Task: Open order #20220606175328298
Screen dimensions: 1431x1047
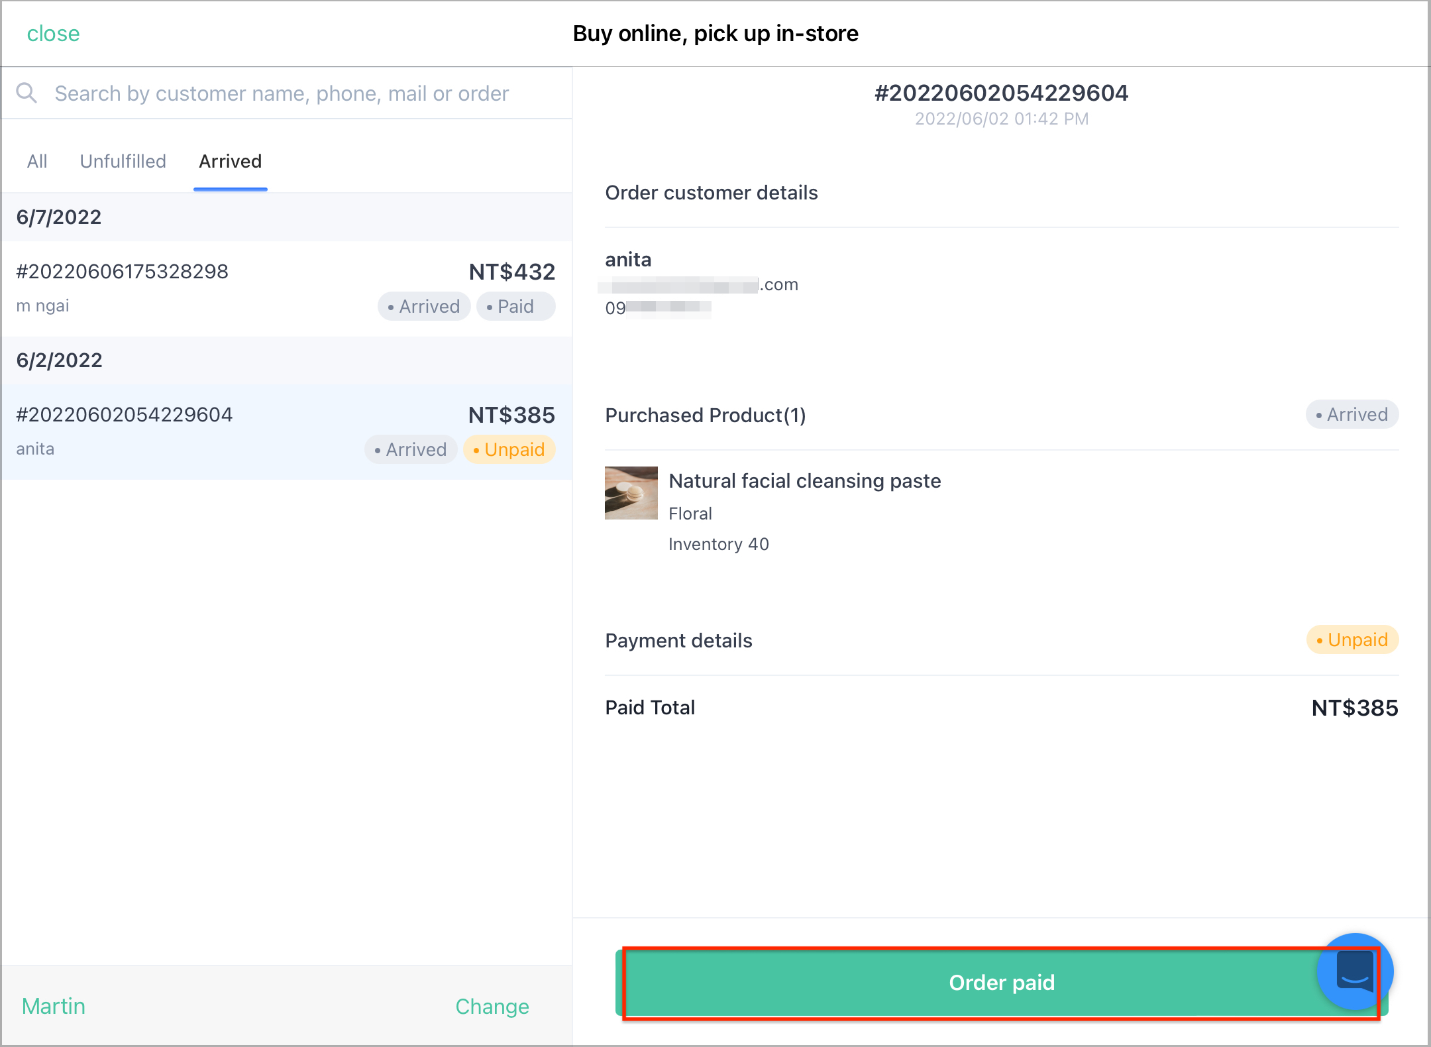Action: tap(287, 289)
